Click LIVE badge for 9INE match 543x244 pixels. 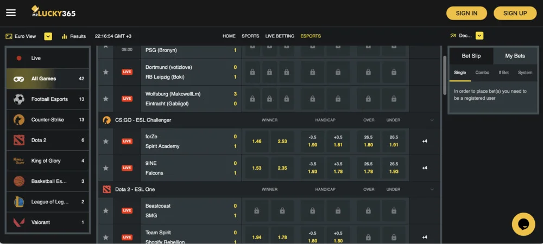(127, 168)
